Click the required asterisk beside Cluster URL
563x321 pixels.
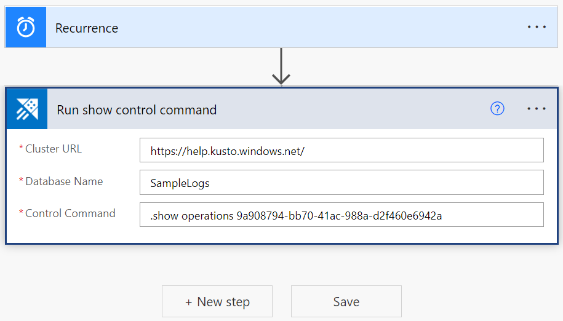click(22, 149)
